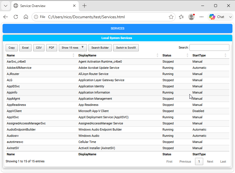235x173 pixels.
Task: Open the browser home page
Action: (26, 17)
